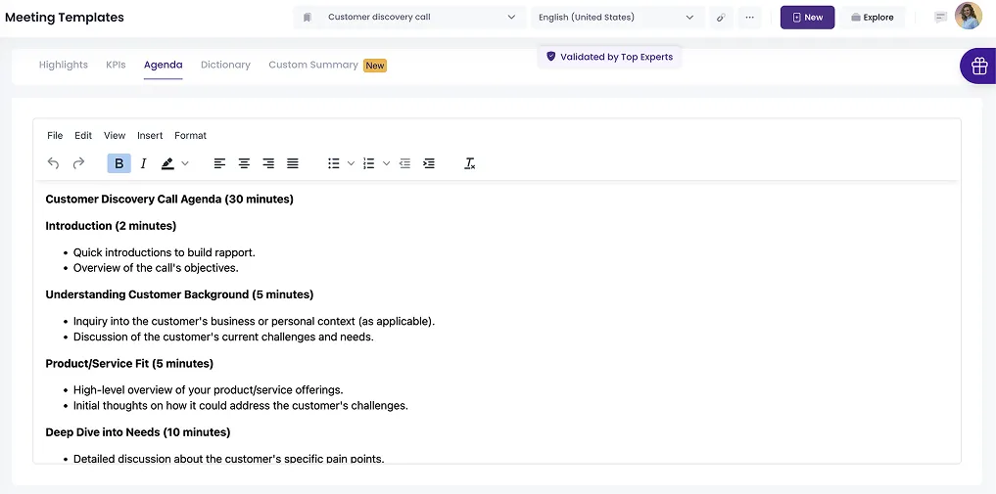Click the Deep Dive into Needs heading
Screen dimensions: 996x494
pos(138,431)
